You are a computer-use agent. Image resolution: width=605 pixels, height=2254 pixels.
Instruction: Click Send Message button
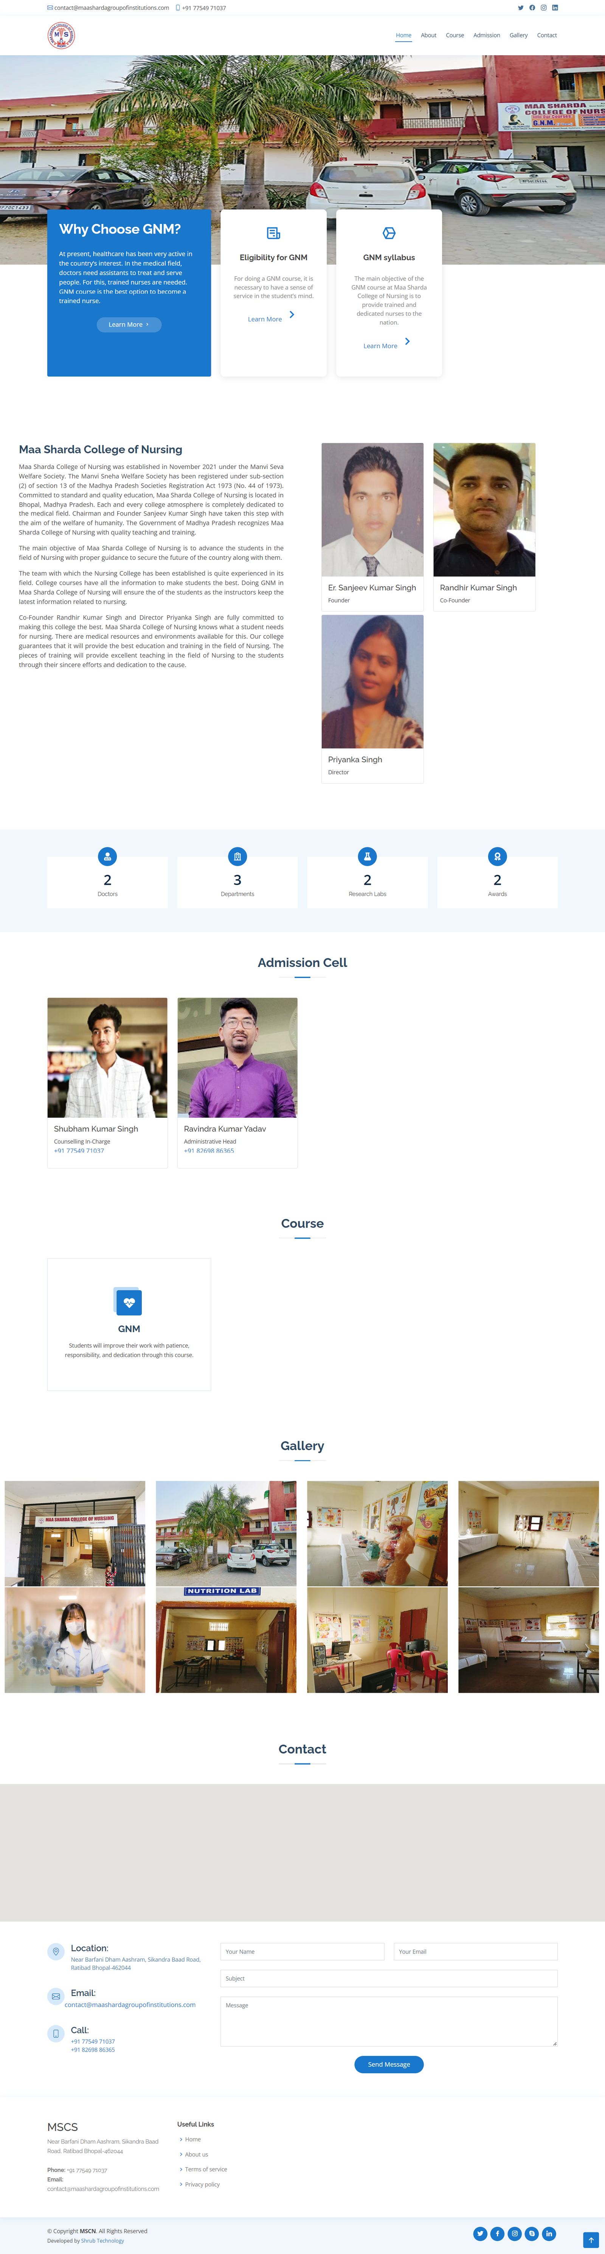[389, 2064]
